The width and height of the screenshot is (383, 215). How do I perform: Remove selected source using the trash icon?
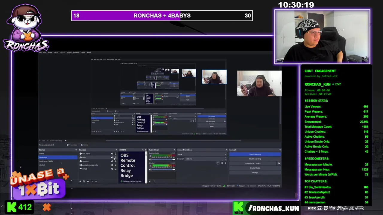tap(84, 181)
